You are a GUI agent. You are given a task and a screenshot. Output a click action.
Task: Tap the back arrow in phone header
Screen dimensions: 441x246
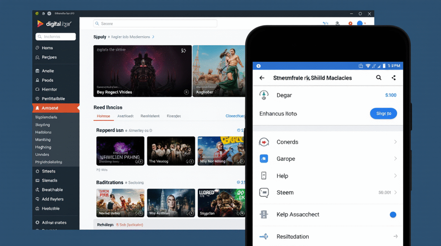tap(262, 78)
